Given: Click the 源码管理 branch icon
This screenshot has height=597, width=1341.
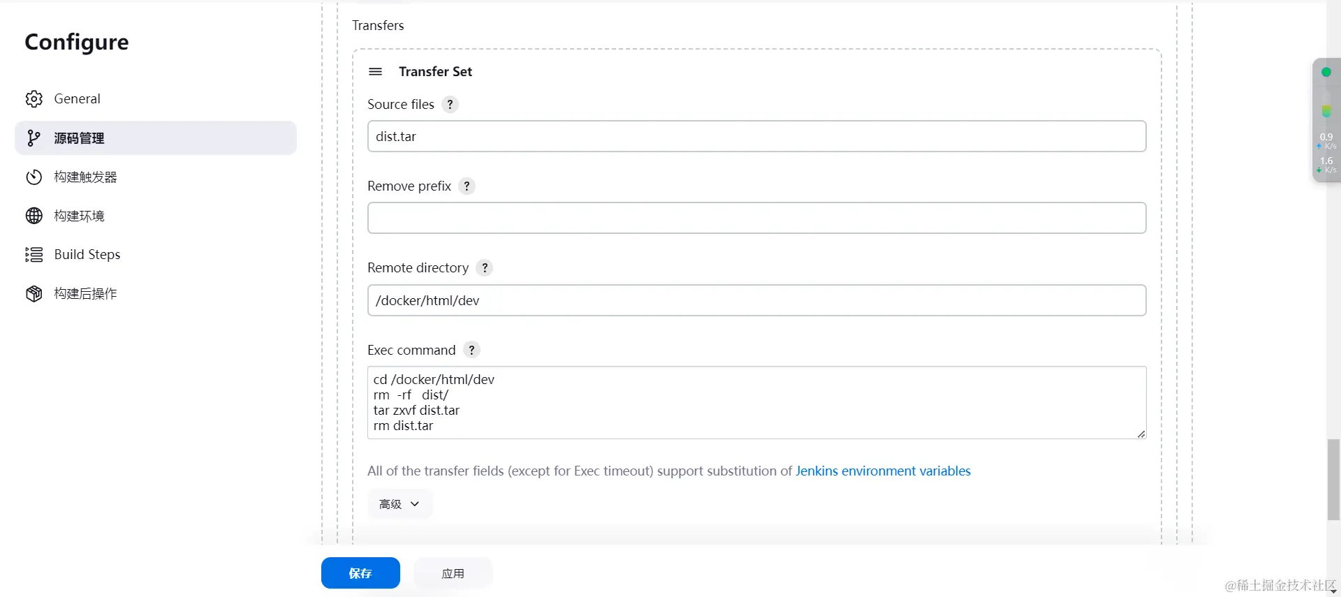Looking at the screenshot, I should (34, 138).
